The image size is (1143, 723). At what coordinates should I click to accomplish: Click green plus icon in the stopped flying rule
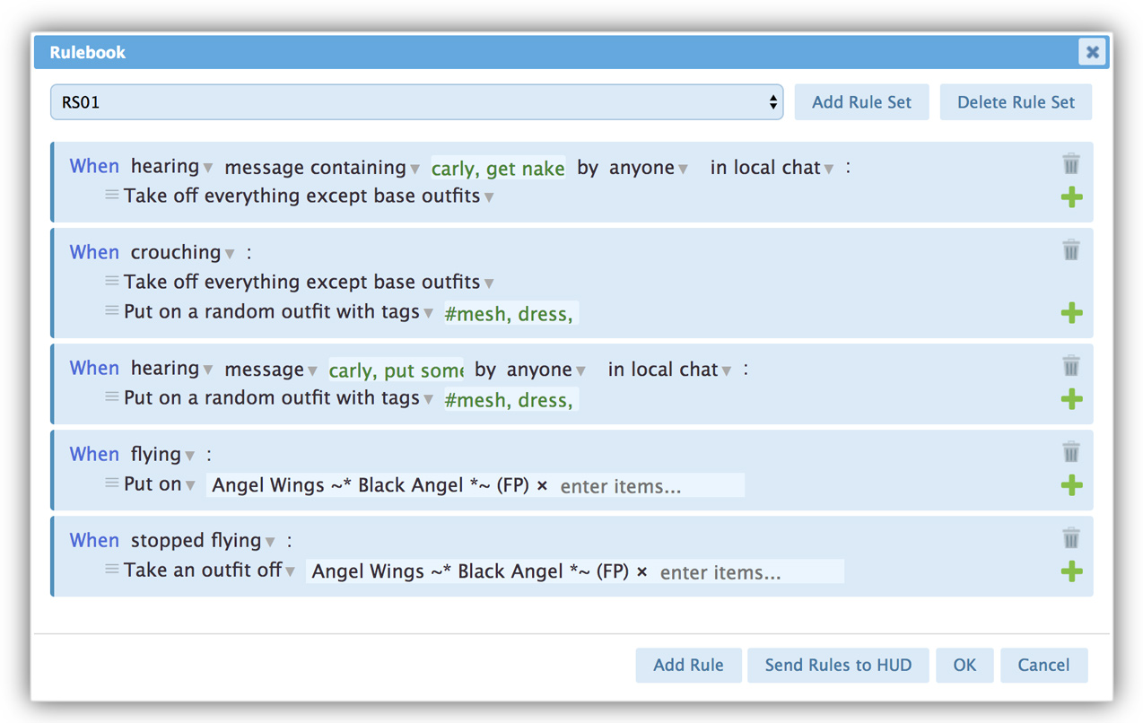coord(1071,571)
